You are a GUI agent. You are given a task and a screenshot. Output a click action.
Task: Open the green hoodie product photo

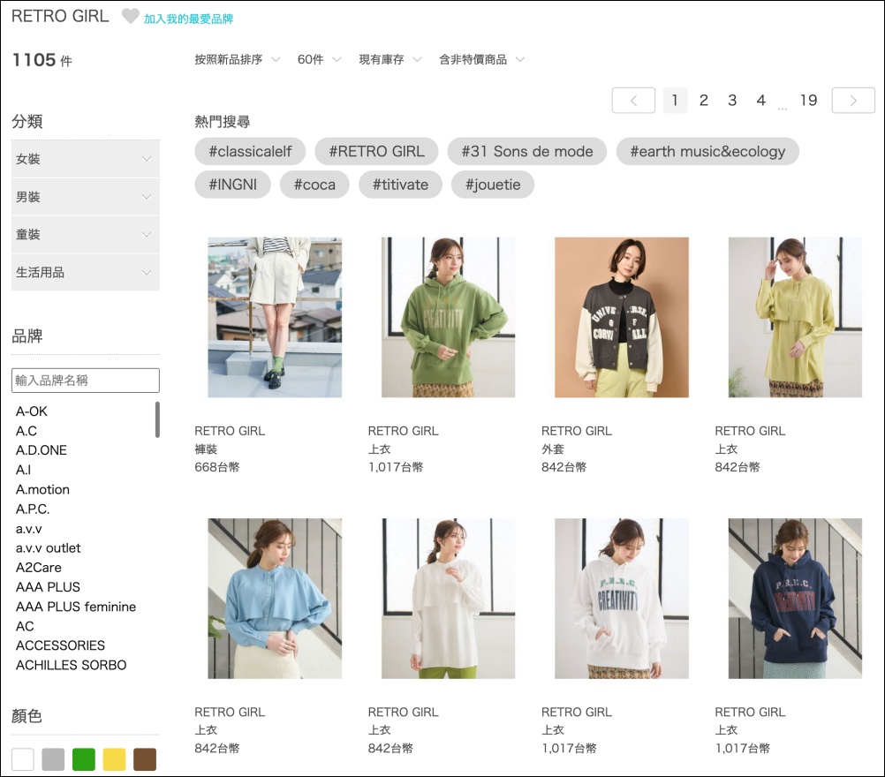(448, 317)
